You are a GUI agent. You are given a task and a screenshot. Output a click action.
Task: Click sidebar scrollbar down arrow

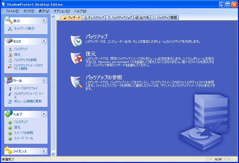coord(53,154)
